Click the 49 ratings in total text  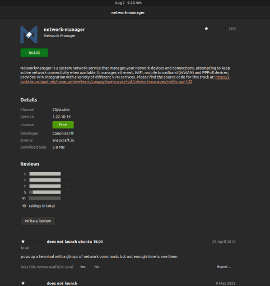38,206
